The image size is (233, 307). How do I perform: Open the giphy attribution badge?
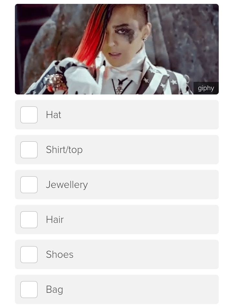206,88
